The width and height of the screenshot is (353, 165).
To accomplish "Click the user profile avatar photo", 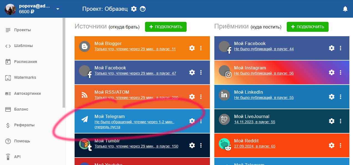I will [x=10, y=9].
